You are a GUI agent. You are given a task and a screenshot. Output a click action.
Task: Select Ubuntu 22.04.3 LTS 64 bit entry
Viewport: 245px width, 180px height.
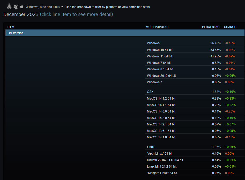point(165,160)
